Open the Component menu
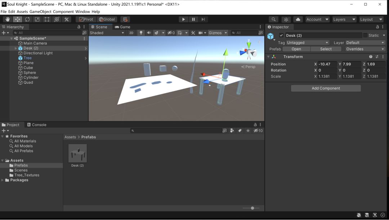The image size is (389, 220). [63, 12]
